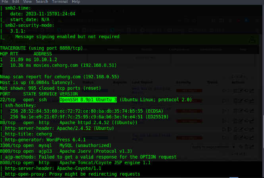
Task: Click the edit pencil icon in first task row
Action: tap(241, 91)
